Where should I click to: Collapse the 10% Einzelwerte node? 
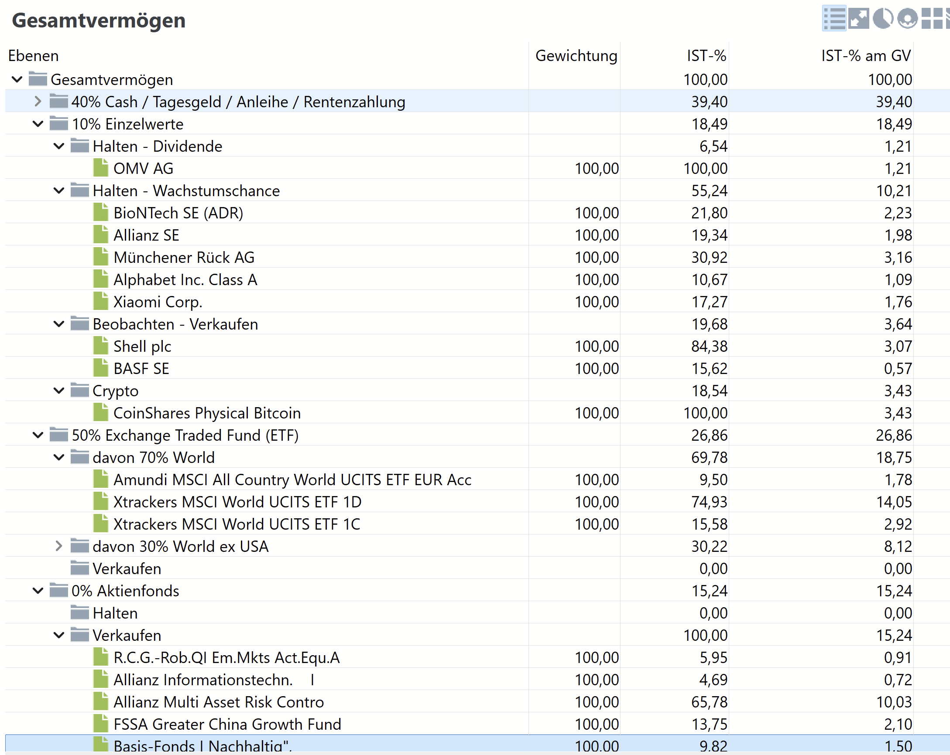(x=38, y=124)
